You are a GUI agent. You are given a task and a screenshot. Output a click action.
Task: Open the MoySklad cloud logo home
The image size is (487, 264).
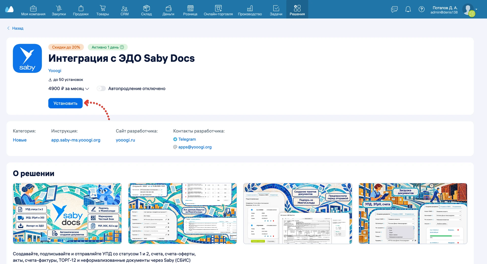coord(9,9)
